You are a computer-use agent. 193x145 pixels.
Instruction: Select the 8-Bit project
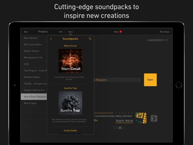pos(34,64)
